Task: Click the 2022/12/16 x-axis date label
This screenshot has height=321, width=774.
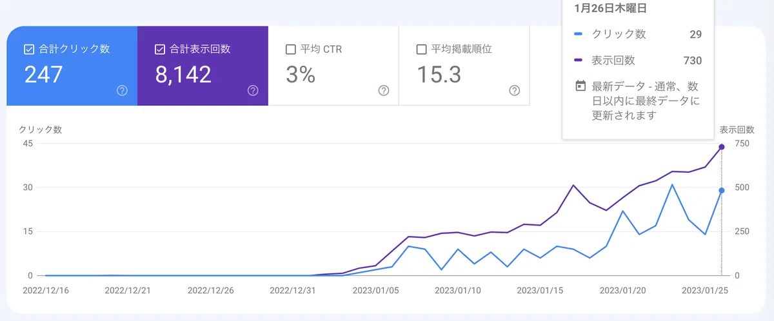Action: coord(45,290)
